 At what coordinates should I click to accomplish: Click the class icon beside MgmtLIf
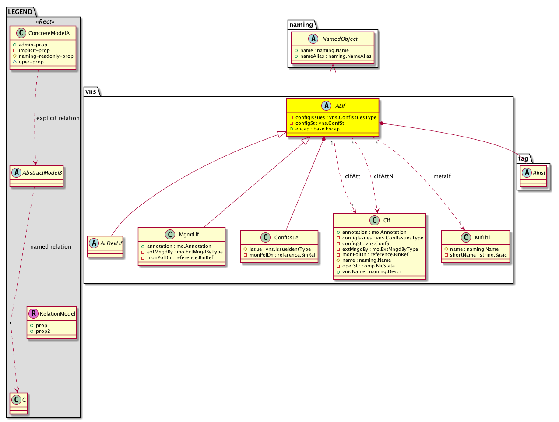click(170, 234)
